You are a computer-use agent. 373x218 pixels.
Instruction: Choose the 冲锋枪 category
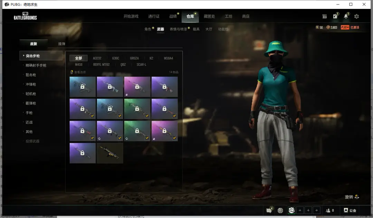click(x=31, y=84)
